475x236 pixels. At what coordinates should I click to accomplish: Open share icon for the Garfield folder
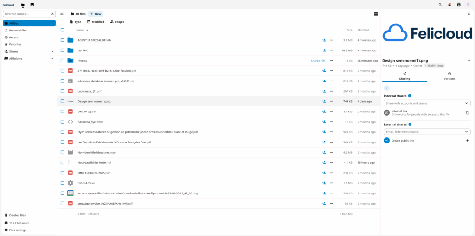coord(324,50)
